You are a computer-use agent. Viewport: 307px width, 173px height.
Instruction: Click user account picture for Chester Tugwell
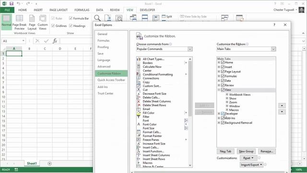pos(301,10)
